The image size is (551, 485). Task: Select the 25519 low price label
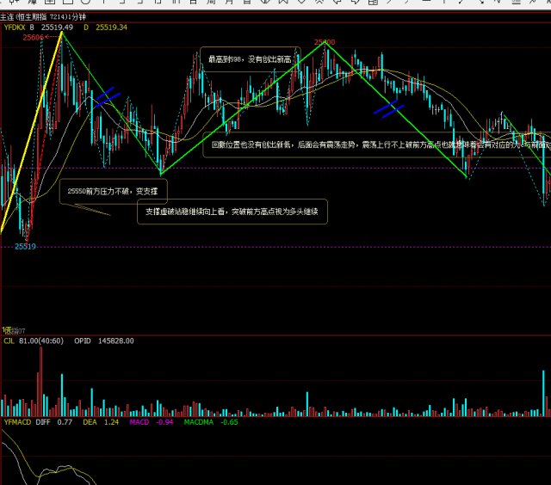click(25, 246)
